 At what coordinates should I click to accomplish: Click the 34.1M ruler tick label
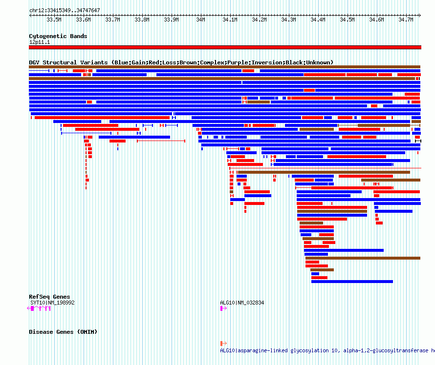[230, 20]
